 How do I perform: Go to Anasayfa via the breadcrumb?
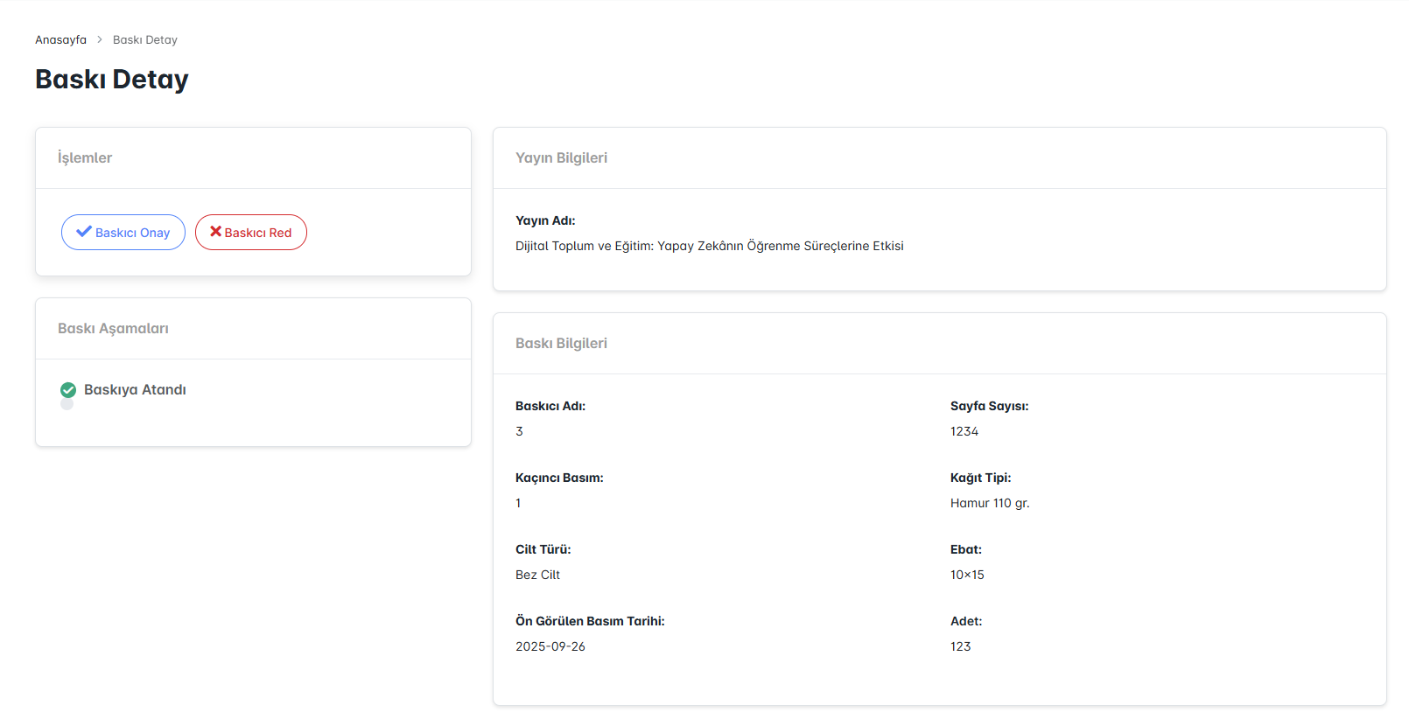pos(60,39)
